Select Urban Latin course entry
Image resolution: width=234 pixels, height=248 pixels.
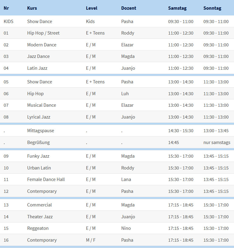pyautogui.click(x=39, y=168)
